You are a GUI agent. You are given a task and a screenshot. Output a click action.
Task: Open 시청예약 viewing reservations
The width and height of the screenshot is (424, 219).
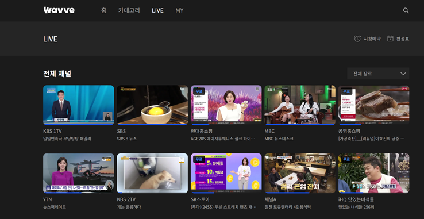click(368, 39)
